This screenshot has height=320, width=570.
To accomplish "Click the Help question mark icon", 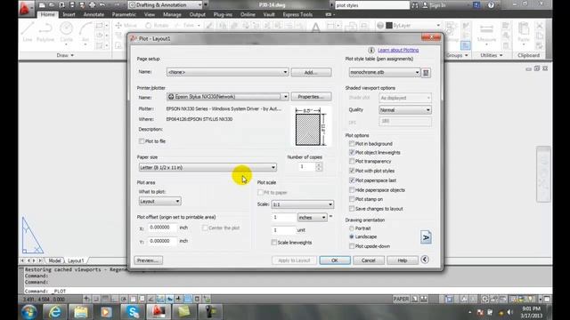I will point(491,5).
